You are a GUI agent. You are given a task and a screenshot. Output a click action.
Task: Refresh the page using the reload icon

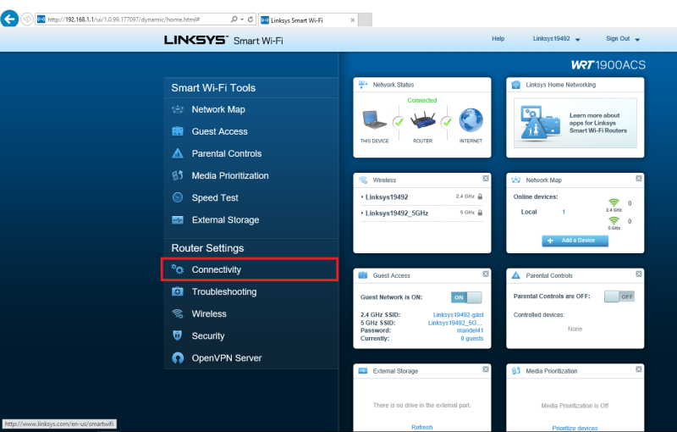tap(250, 19)
